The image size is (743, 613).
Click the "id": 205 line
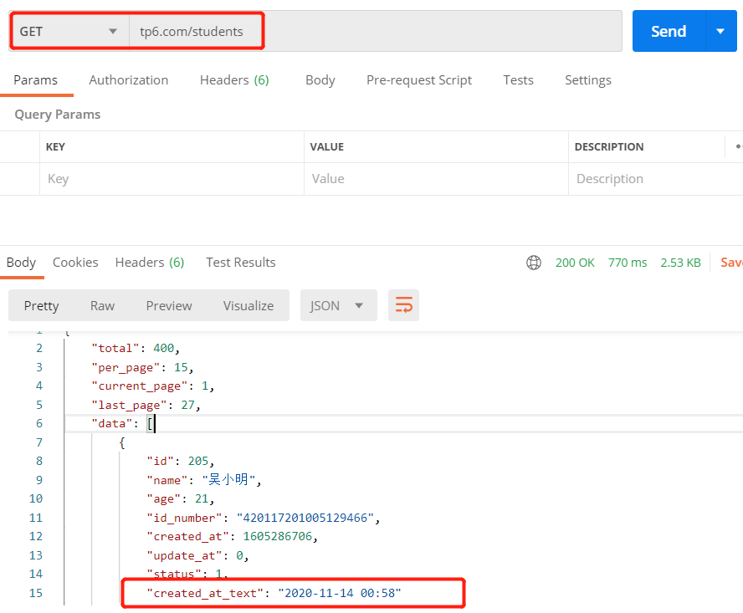click(x=181, y=461)
